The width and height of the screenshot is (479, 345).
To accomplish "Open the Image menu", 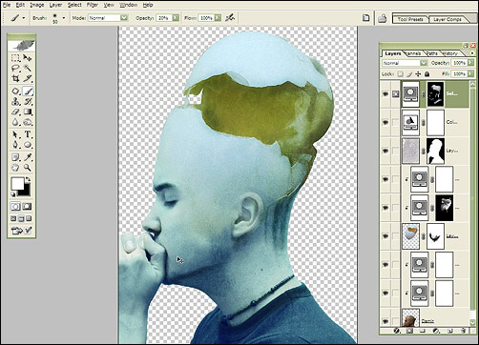I will (37, 5).
